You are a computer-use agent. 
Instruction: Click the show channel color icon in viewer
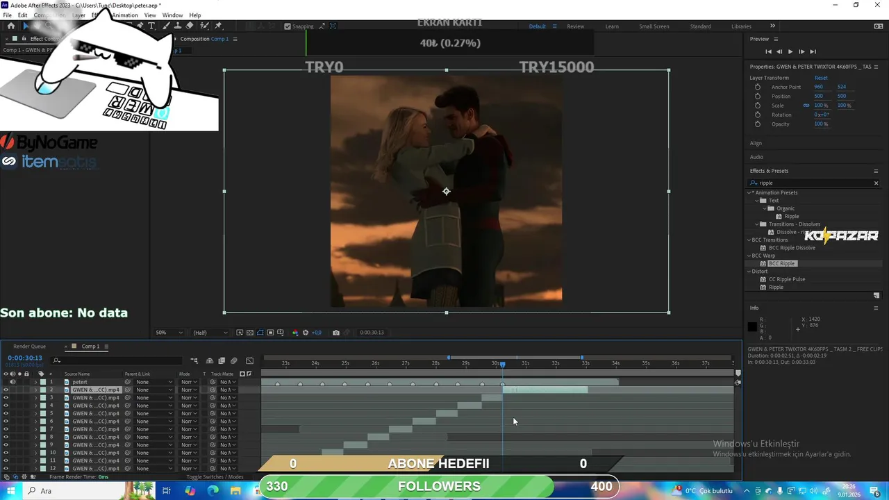[x=295, y=333]
